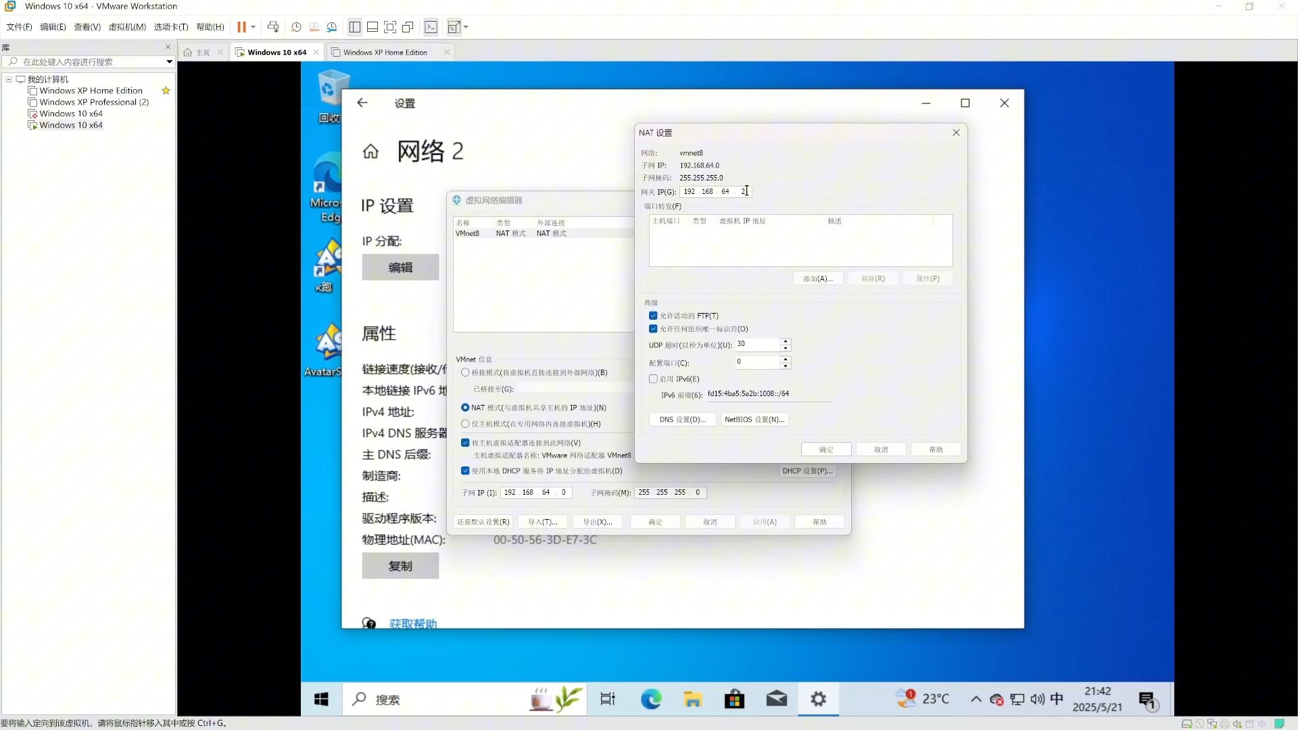Screen dimensions: 1298x730
Task: Confirm NAT 设置 with the 确定 button
Action: pos(826,449)
